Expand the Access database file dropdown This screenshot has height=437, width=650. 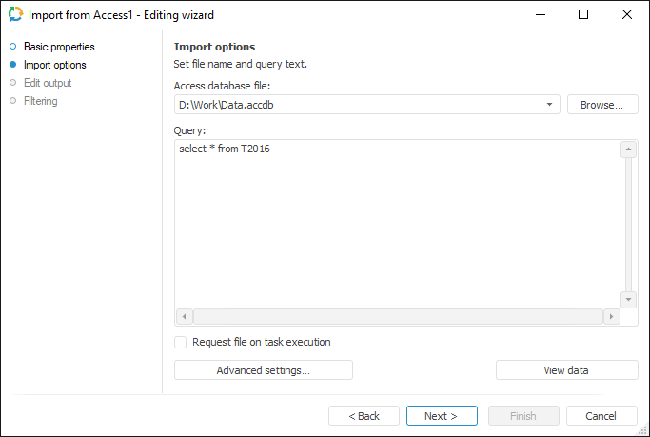551,105
